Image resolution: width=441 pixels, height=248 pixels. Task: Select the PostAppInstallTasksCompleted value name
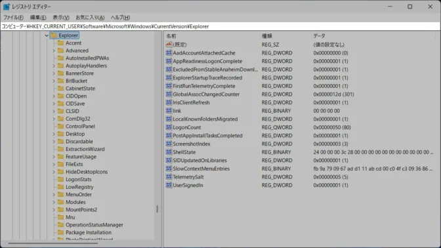click(x=207, y=136)
